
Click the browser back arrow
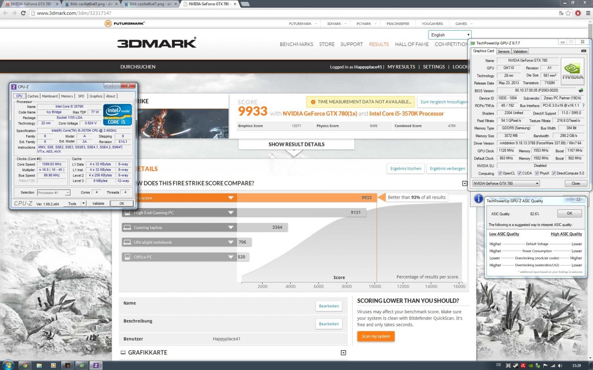[6, 13]
